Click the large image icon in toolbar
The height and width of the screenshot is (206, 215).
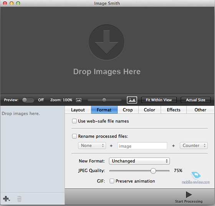[132, 100]
